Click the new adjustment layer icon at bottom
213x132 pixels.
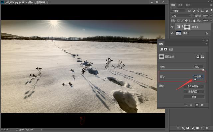click(x=193, y=128)
